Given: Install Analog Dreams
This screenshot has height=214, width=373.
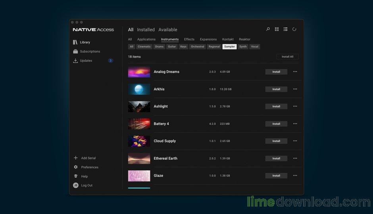Looking at the screenshot, I should pyautogui.click(x=276, y=72).
